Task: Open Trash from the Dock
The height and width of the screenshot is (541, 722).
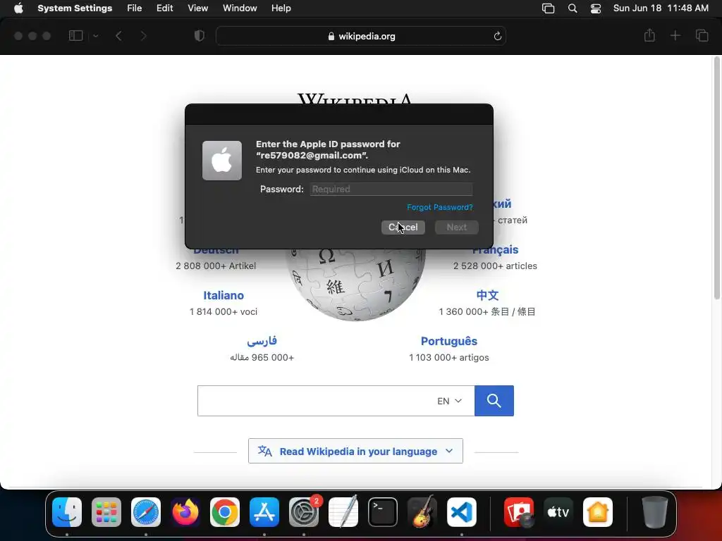Action: [x=655, y=512]
